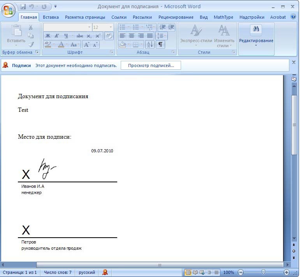Shrink font size button
The width and height of the screenshot is (301, 277).
click(95, 45)
